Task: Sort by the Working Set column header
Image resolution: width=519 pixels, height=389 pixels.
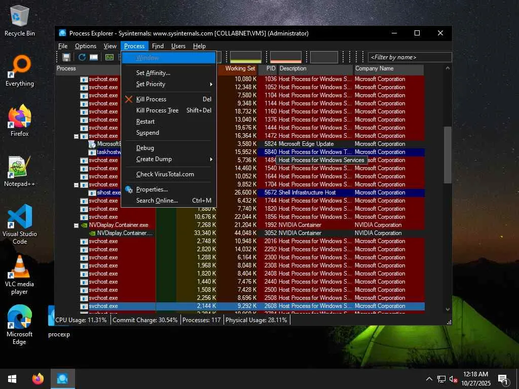Action: pos(238,68)
